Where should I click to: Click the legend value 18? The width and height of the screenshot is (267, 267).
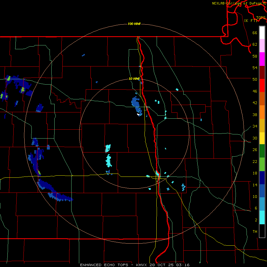pos(255,173)
